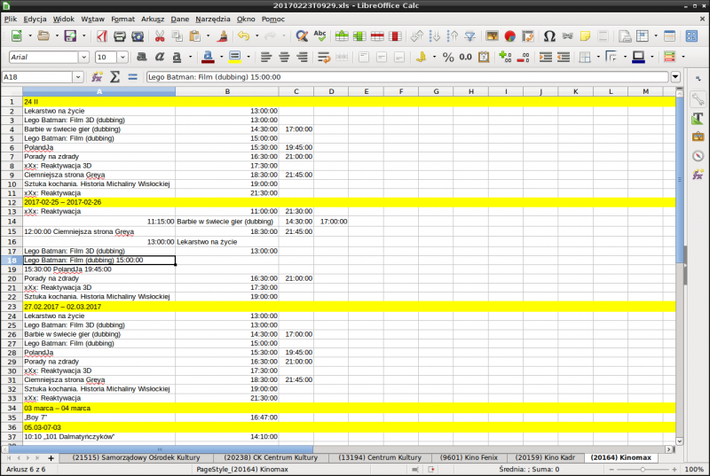Screen dimensions: 710x476
Task: Click the yellow highlighting color swatch
Action: (234, 57)
